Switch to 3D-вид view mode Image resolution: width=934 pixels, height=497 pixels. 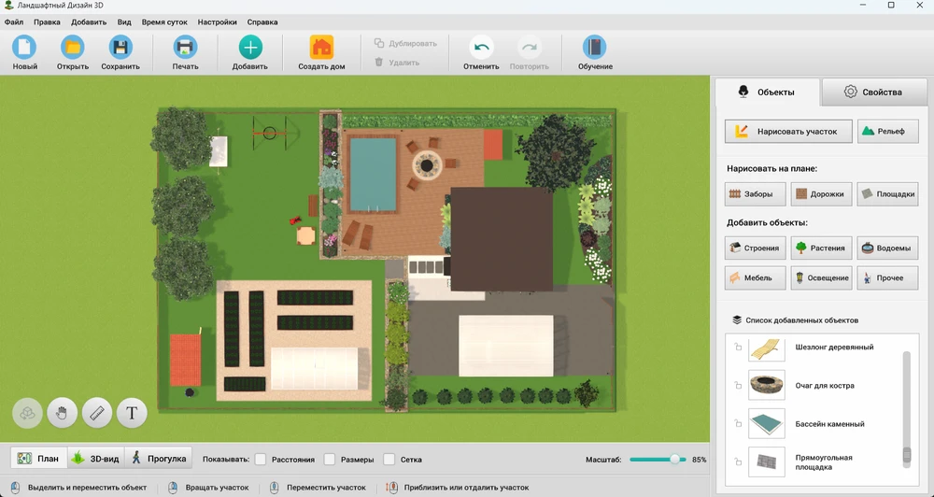tap(95, 459)
